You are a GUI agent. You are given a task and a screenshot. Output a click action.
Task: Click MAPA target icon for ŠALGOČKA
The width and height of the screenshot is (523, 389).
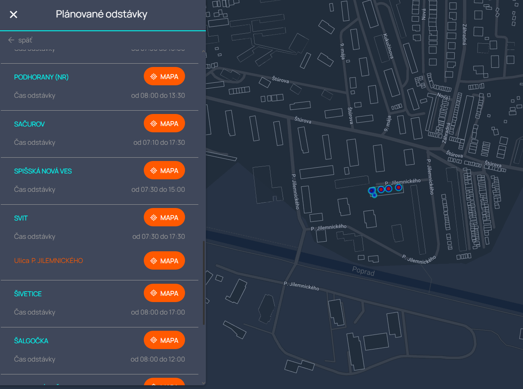154,340
